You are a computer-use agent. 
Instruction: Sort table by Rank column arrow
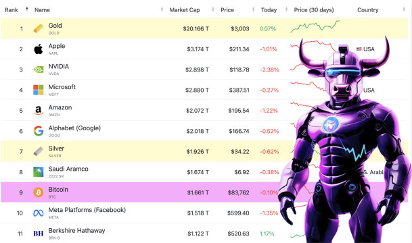tap(27, 9)
